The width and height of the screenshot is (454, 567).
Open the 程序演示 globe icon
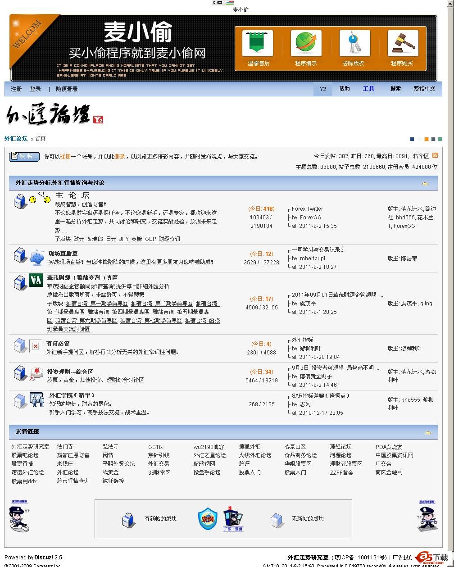pyautogui.click(x=306, y=43)
